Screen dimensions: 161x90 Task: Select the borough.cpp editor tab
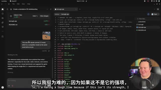coord(66,9)
